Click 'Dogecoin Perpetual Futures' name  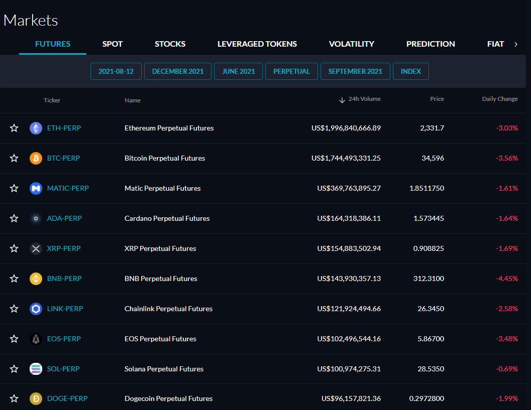[x=169, y=398]
